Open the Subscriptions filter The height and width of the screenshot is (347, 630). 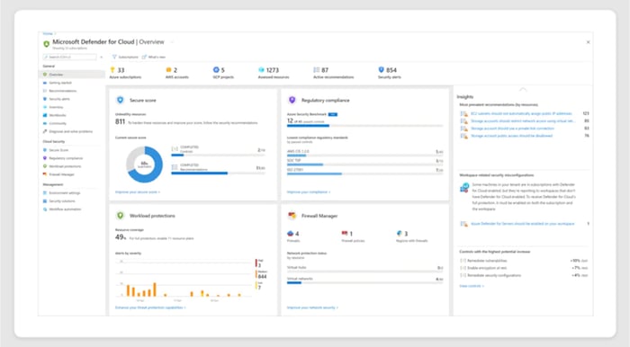click(x=125, y=57)
